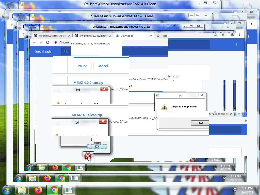Close the VineMEMZ (Read Descri... tab

[x=69, y=36]
